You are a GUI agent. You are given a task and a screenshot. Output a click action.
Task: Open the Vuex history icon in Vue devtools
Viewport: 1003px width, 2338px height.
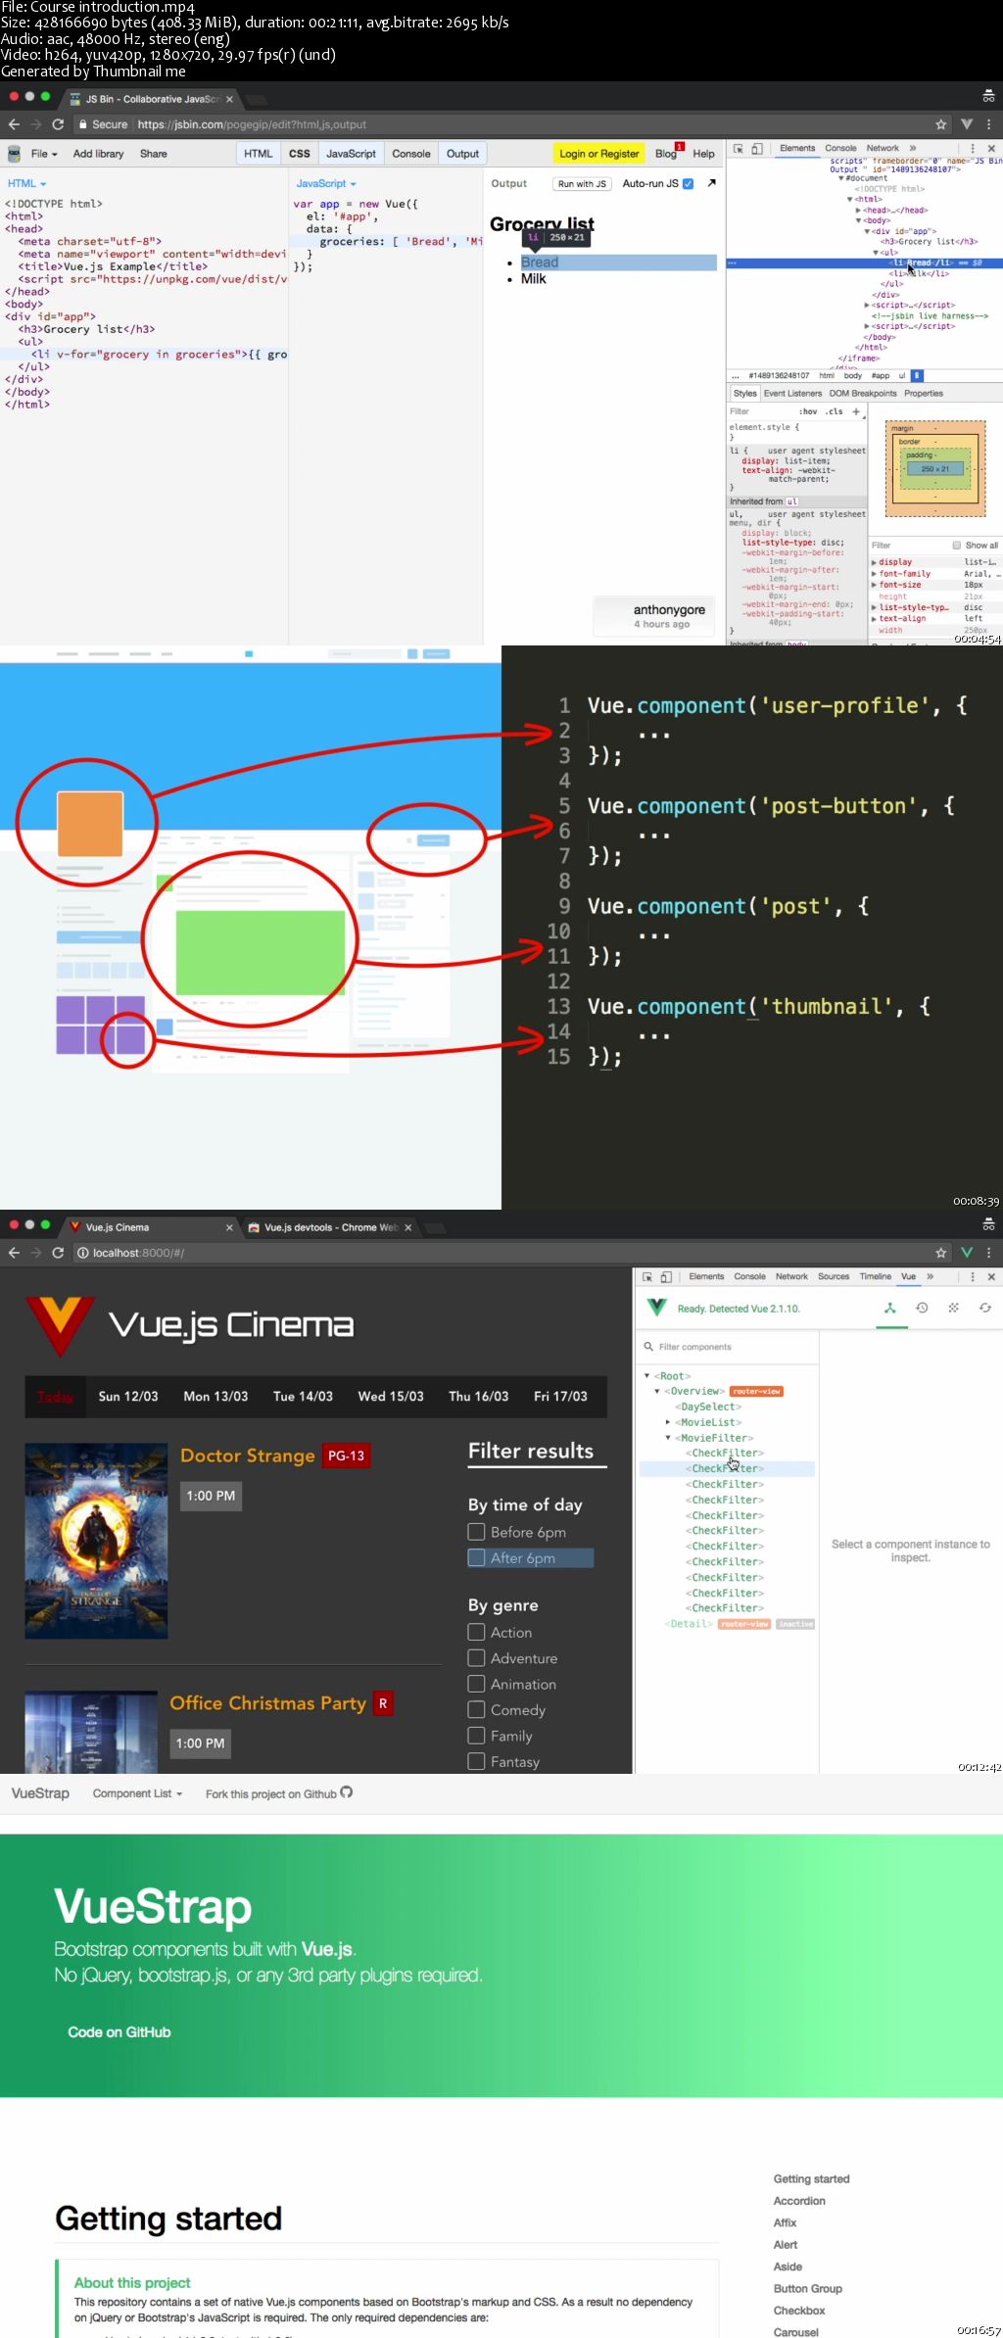pyautogui.click(x=922, y=1309)
